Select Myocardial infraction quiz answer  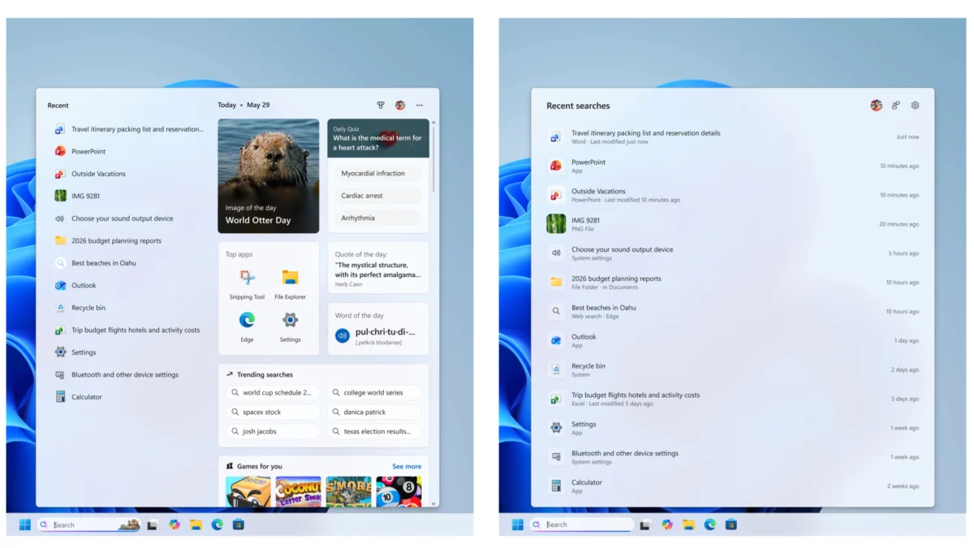378,174
